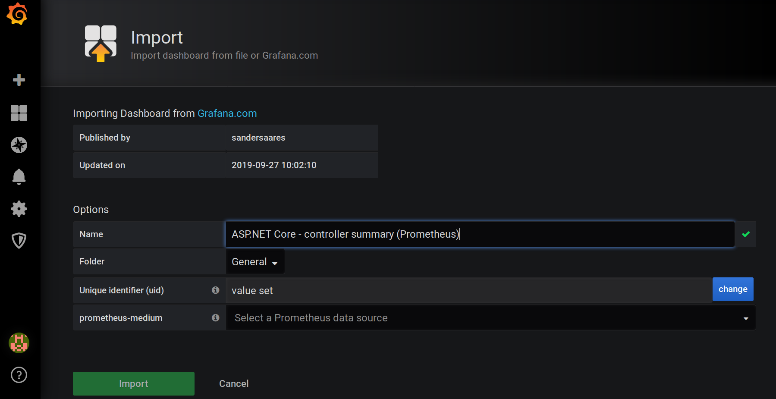776x399 pixels.
Task: Follow the Grafana.com link
Action: tap(227, 113)
